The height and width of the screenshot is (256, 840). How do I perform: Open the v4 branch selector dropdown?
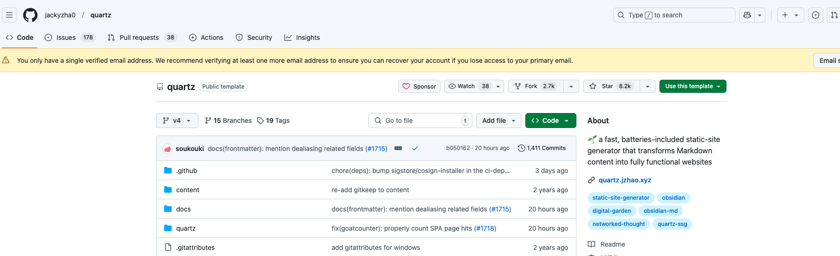(177, 120)
